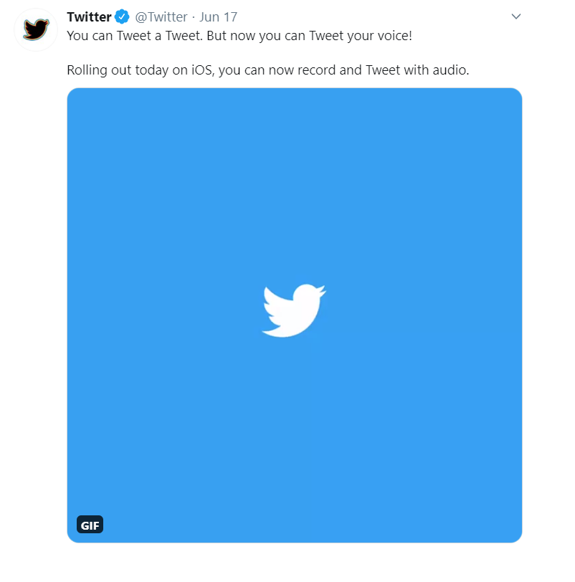Click the blue verified badge checkmark

tap(122, 16)
